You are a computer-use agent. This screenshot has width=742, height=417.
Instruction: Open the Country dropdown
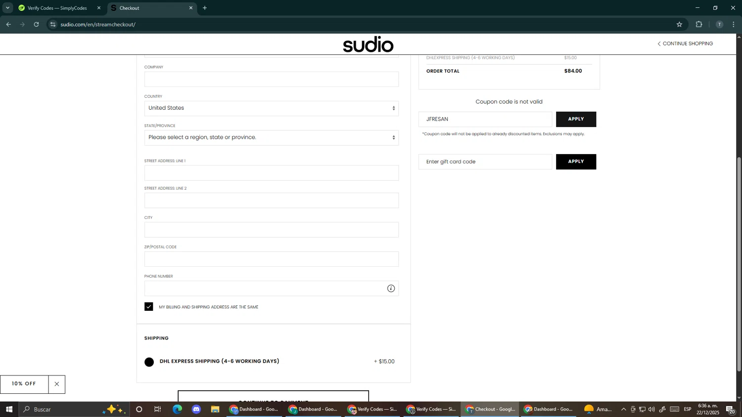[x=272, y=108]
